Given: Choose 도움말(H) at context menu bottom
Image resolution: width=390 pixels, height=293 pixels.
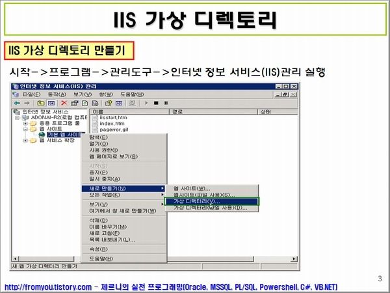Looking at the screenshot, I should click(124, 258).
